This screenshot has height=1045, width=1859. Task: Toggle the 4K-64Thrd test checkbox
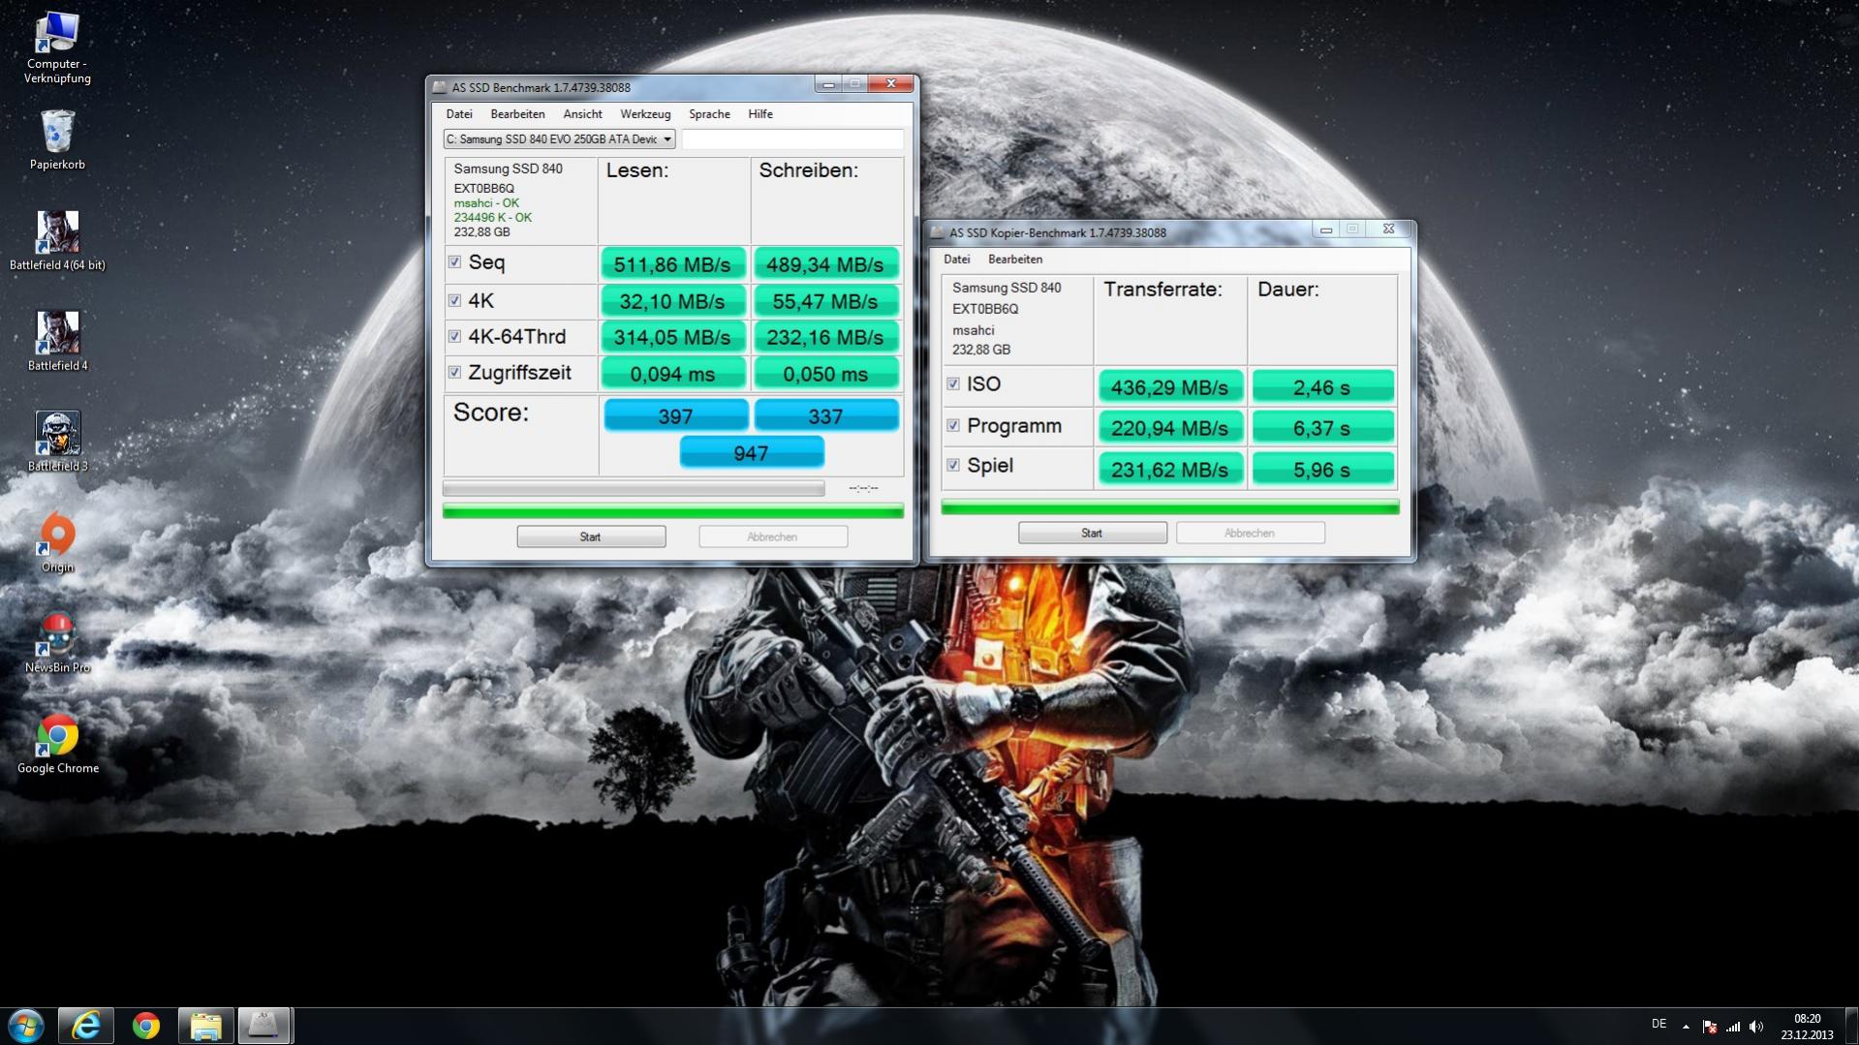454,336
